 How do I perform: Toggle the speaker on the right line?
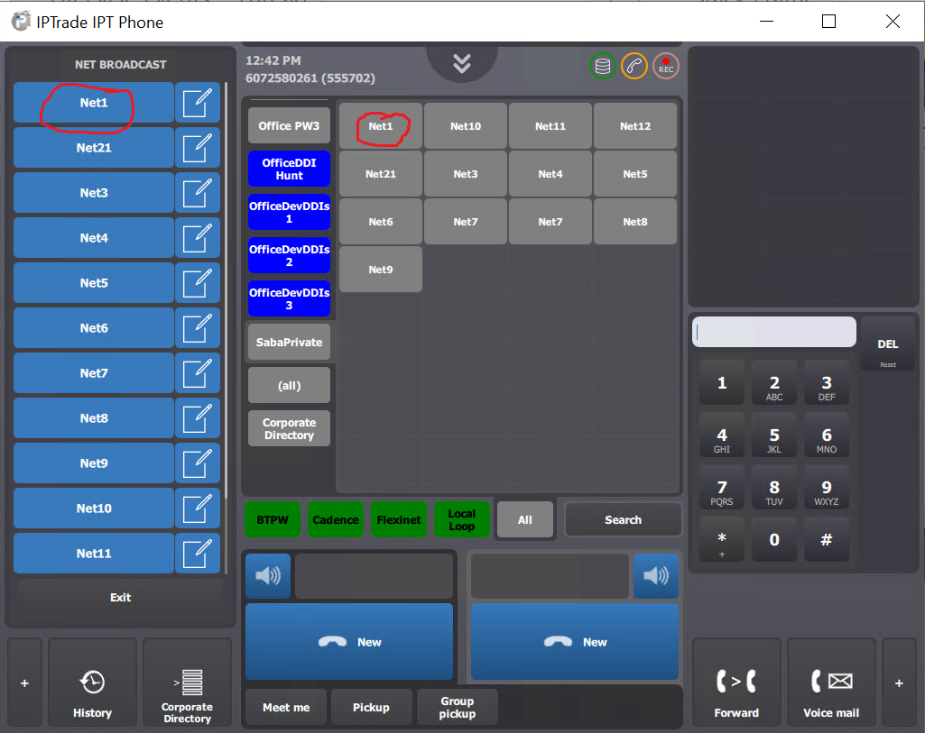pos(656,575)
